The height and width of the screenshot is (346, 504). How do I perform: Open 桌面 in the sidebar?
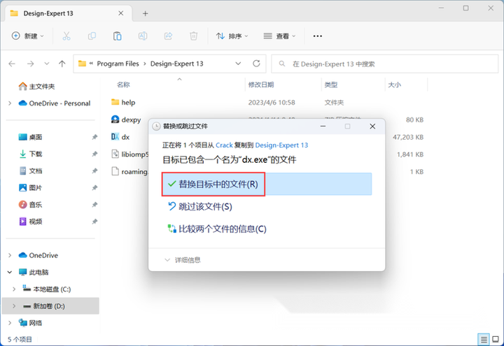pos(30,137)
